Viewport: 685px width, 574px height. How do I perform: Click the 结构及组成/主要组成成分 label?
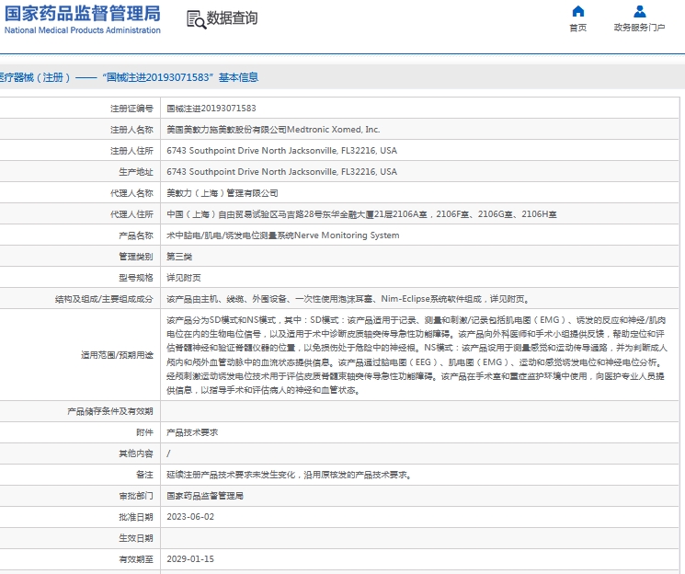pyautogui.click(x=104, y=299)
